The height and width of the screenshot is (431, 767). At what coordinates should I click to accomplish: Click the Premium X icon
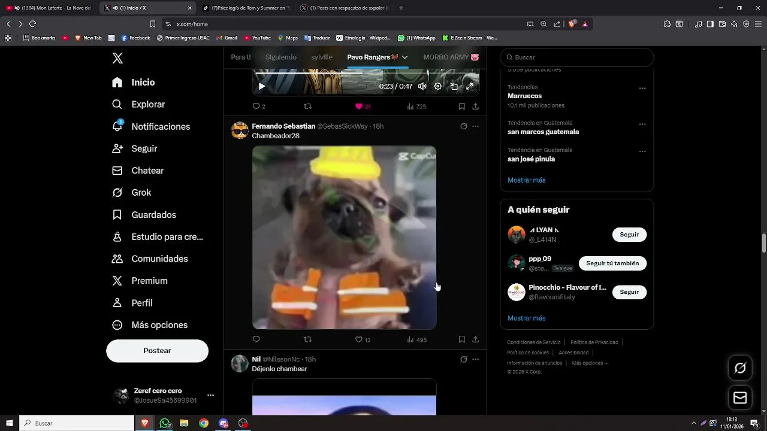tap(117, 281)
